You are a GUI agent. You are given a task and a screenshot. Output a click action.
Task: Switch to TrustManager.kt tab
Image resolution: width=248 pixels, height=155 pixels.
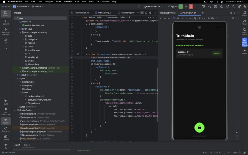[80, 13]
